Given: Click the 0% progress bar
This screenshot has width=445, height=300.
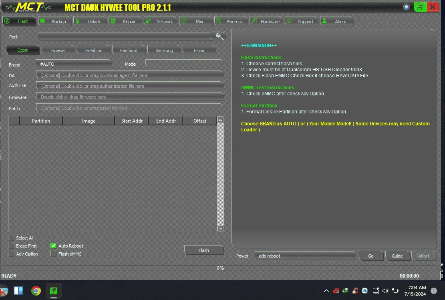Looking at the screenshot, I should pyautogui.click(x=220, y=268).
